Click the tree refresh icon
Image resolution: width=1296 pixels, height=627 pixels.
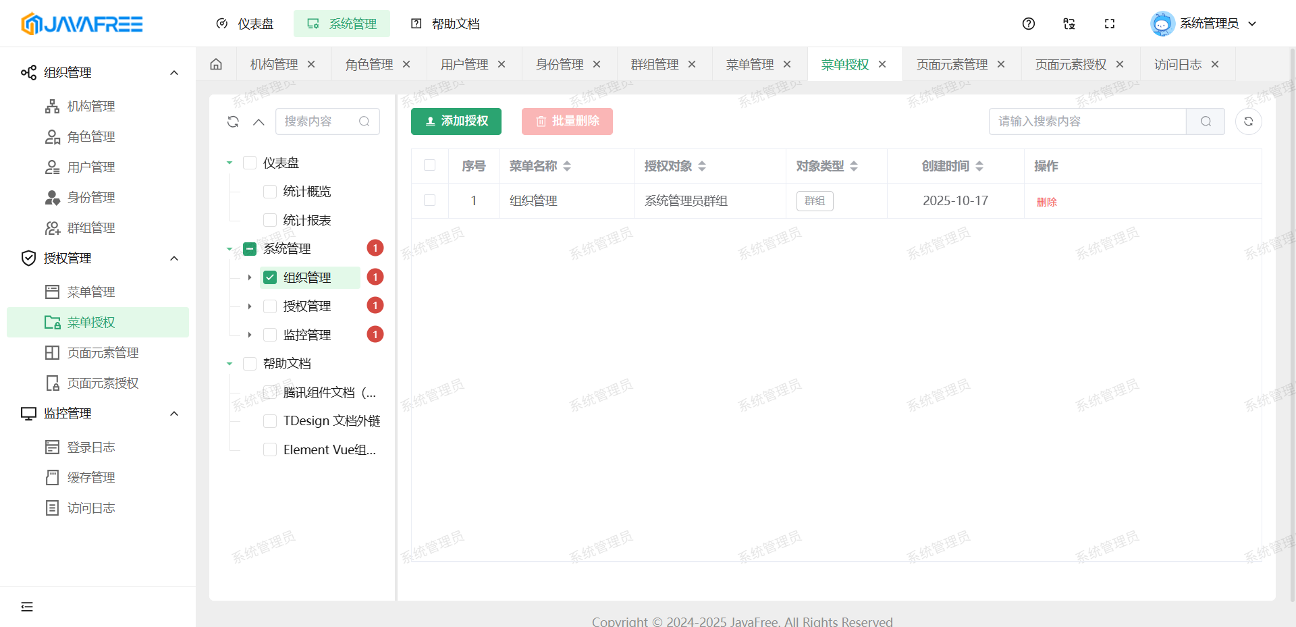pos(233,121)
